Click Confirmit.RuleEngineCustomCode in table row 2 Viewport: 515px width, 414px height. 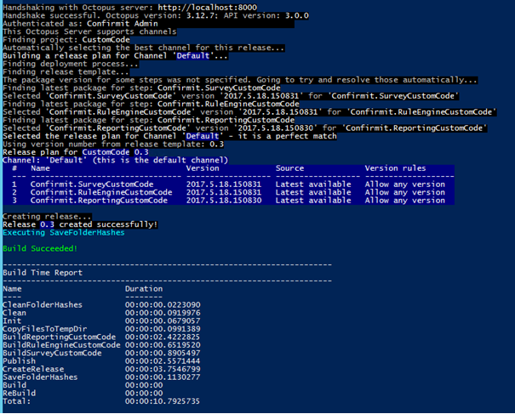pos(101,192)
